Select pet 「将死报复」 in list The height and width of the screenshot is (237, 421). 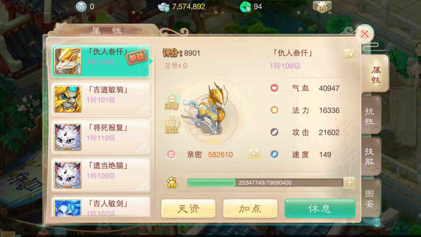pyautogui.click(x=101, y=137)
